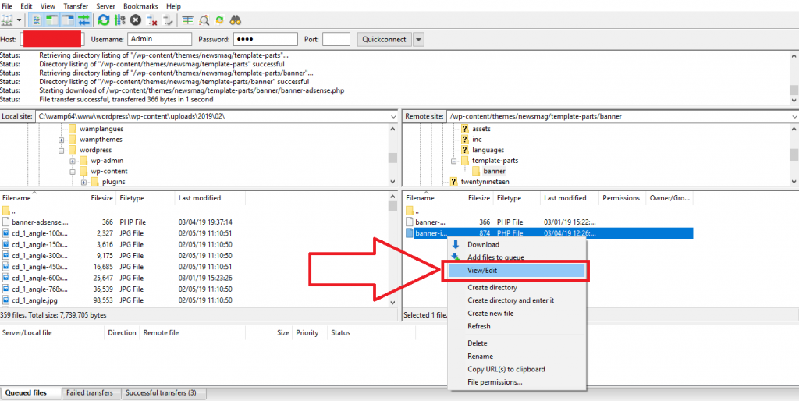Collapse the wordpress folder
799x401 pixels.
(x=61, y=151)
